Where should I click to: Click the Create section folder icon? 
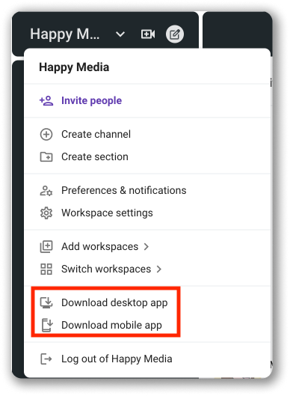click(x=46, y=157)
